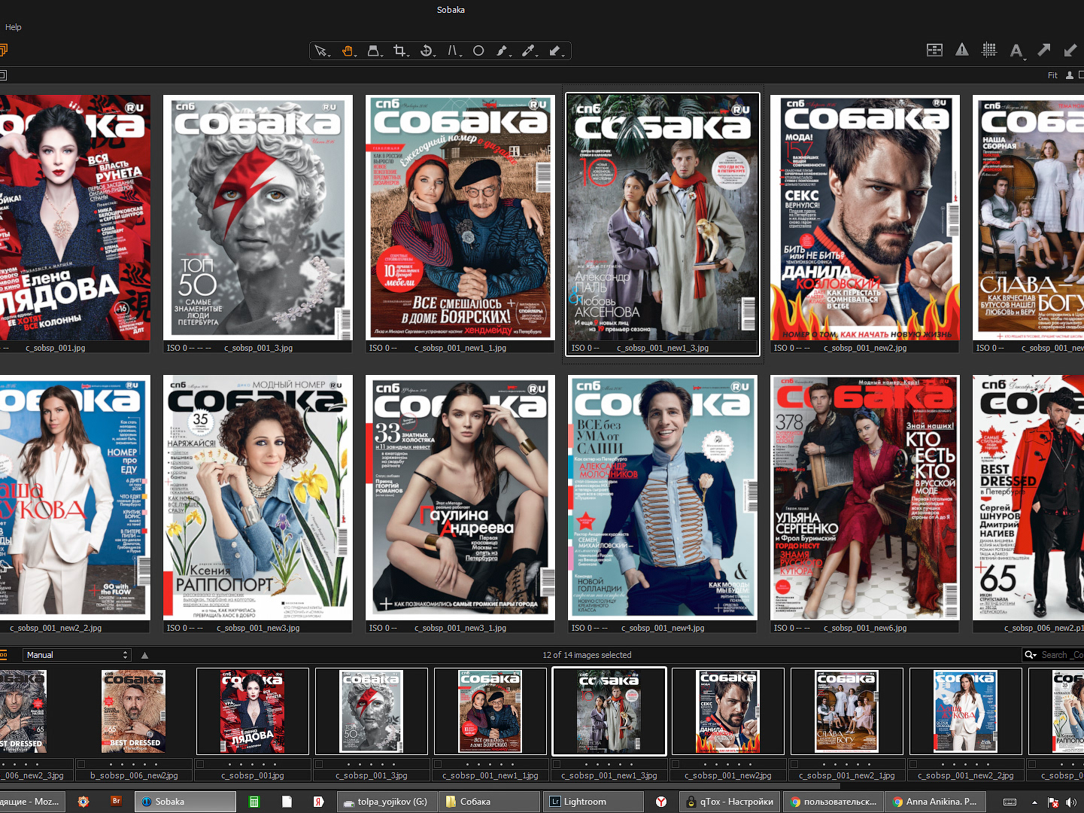The width and height of the screenshot is (1084, 813).
Task: Select the c_sobsp_001_3.jpg statue cover thumbnail
Action: coord(257,217)
